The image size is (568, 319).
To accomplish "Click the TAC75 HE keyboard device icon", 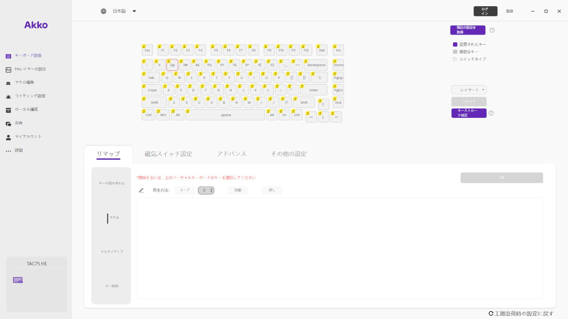I will (x=18, y=280).
